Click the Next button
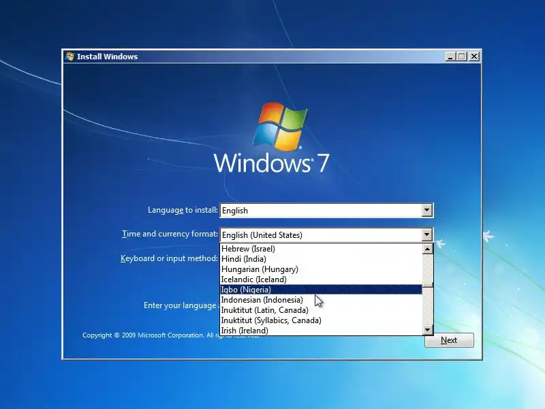This screenshot has width=545, height=409. pos(449,340)
